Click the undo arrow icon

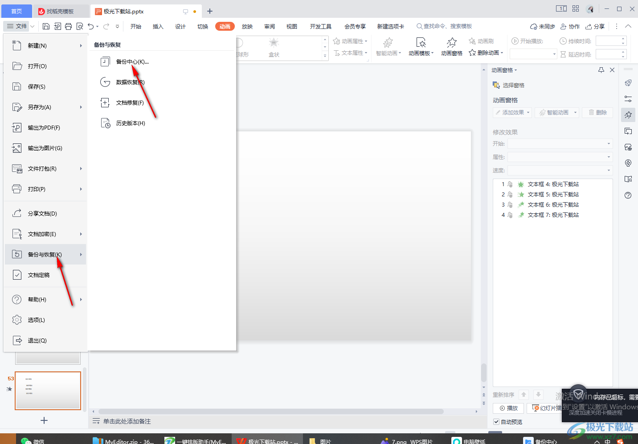tap(91, 26)
